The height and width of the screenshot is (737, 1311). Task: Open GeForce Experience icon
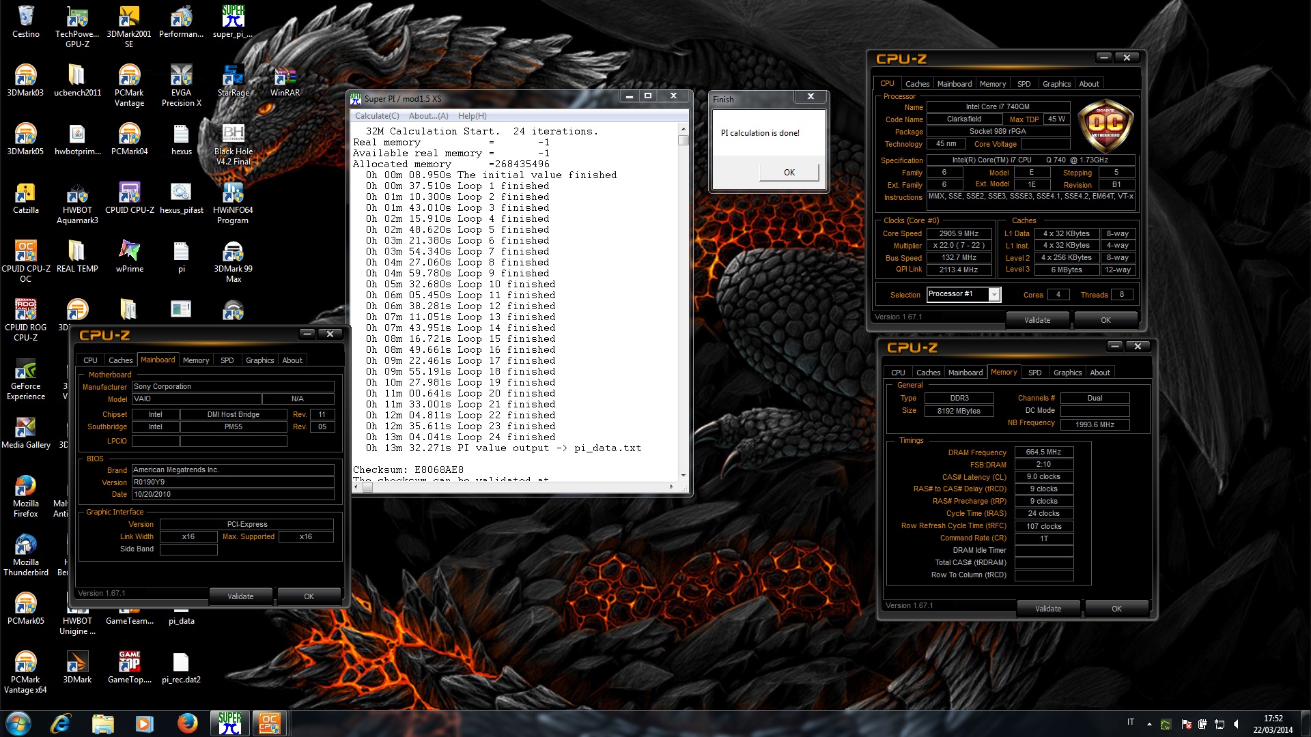[26, 379]
